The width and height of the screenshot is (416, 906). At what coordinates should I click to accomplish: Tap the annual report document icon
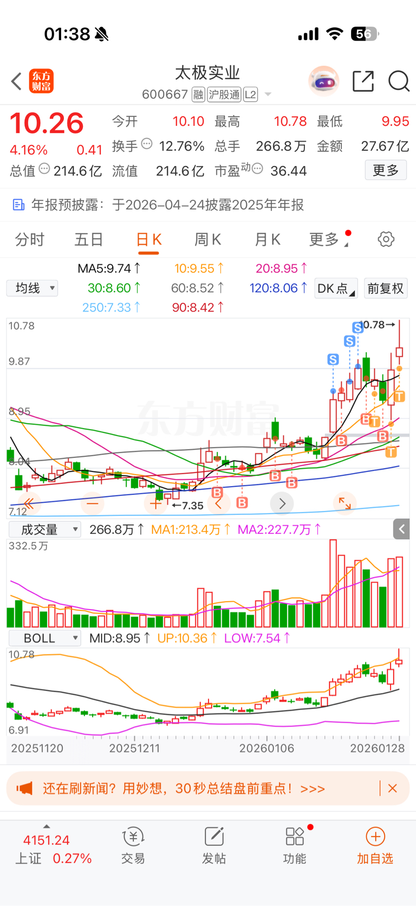pyautogui.click(x=18, y=205)
